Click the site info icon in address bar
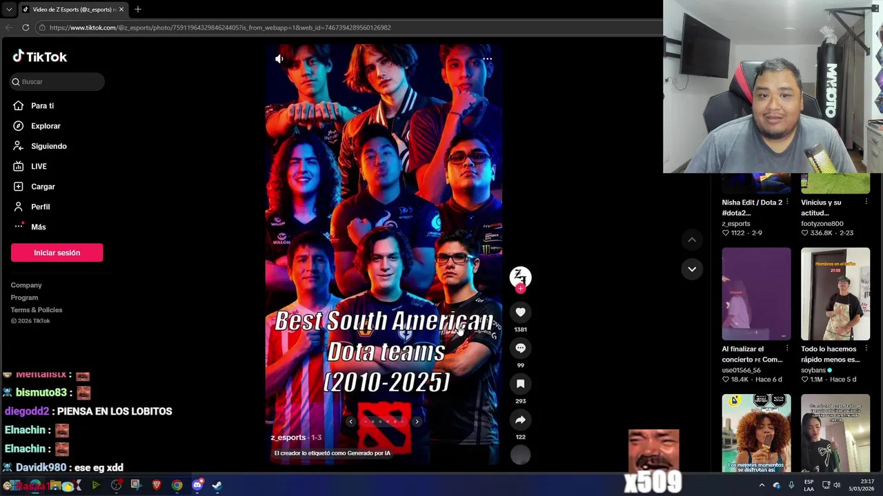The image size is (883, 496). [42, 28]
